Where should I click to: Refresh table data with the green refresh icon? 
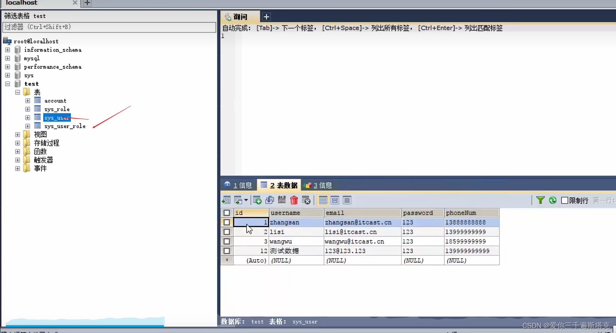pyautogui.click(x=553, y=200)
